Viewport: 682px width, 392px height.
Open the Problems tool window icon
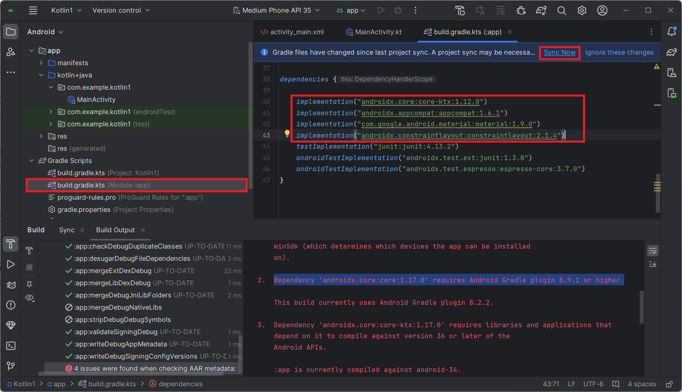point(11,305)
